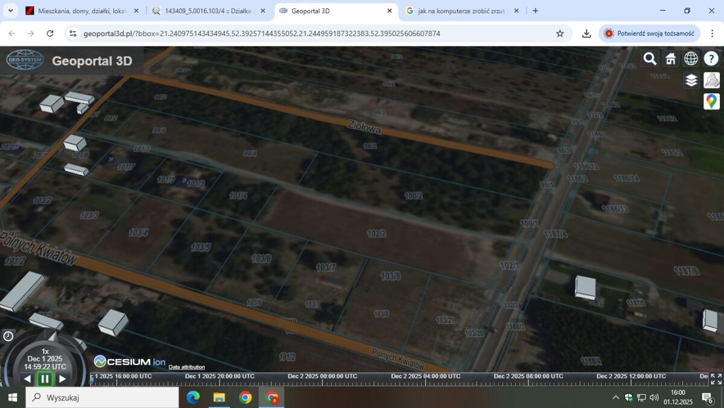
Task: Reset the map with the Home view icon
Action: 670,58
